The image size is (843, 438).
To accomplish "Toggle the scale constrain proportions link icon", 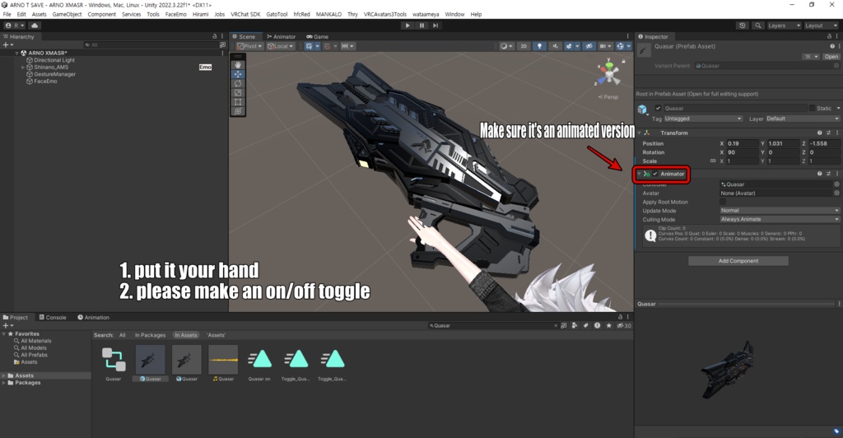I will pyautogui.click(x=713, y=161).
